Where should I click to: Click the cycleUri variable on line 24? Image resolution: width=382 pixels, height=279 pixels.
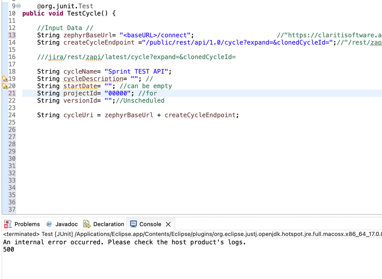(78, 115)
